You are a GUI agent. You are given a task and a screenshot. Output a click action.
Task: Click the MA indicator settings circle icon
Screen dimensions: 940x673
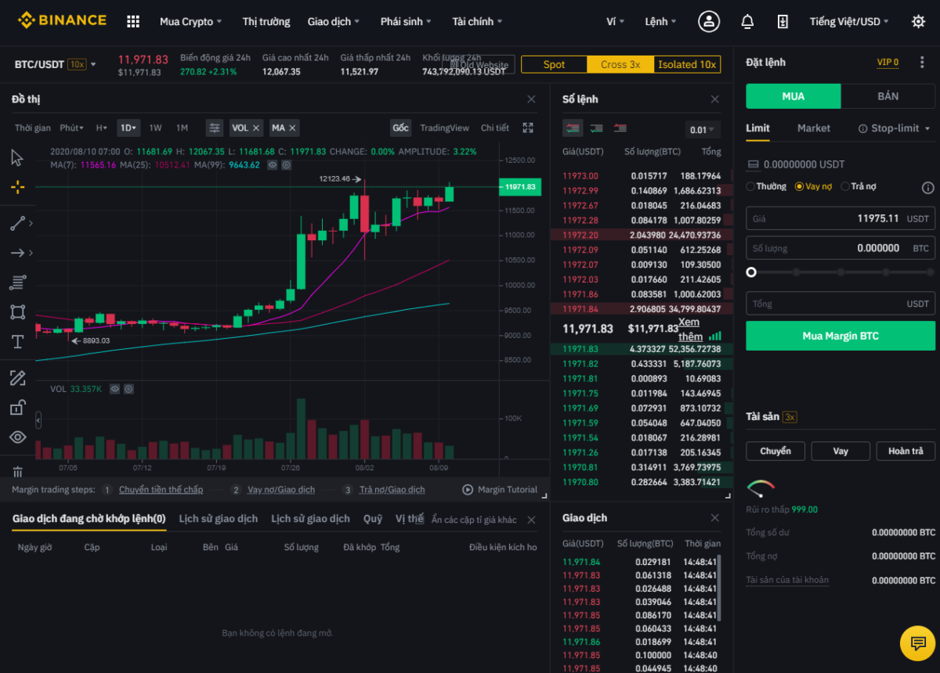click(x=286, y=165)
